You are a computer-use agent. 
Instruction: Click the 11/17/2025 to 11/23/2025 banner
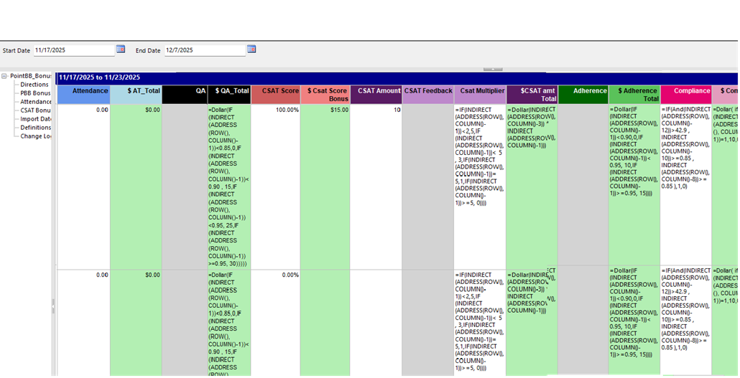pyautogui.click(x=397, y=77)
